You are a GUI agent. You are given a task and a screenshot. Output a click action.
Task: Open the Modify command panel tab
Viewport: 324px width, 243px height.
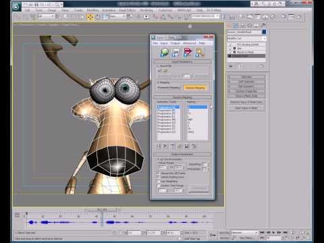(236, 25)
